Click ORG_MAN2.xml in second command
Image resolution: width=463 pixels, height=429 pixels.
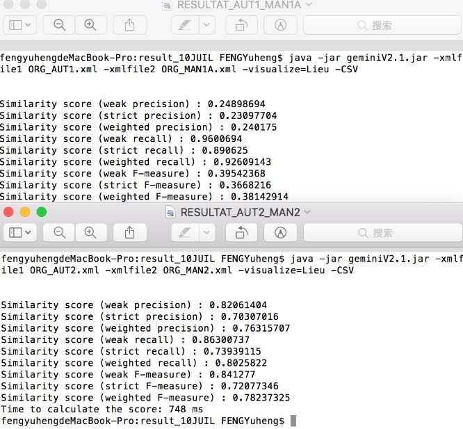coord(197,270)
